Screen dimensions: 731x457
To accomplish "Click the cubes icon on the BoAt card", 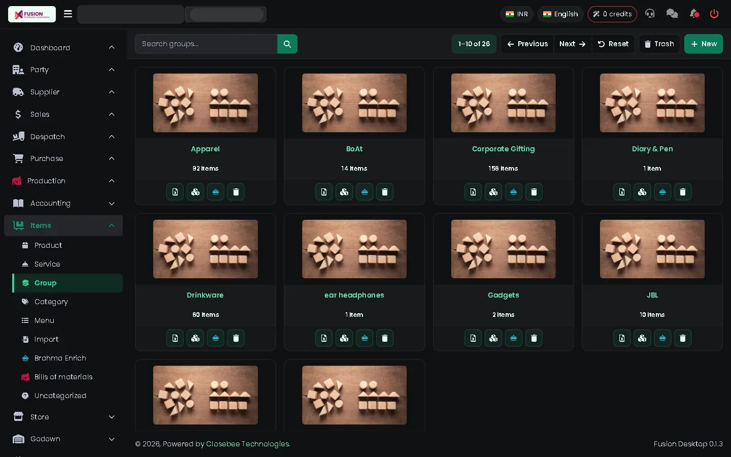I will coord(344,192).
